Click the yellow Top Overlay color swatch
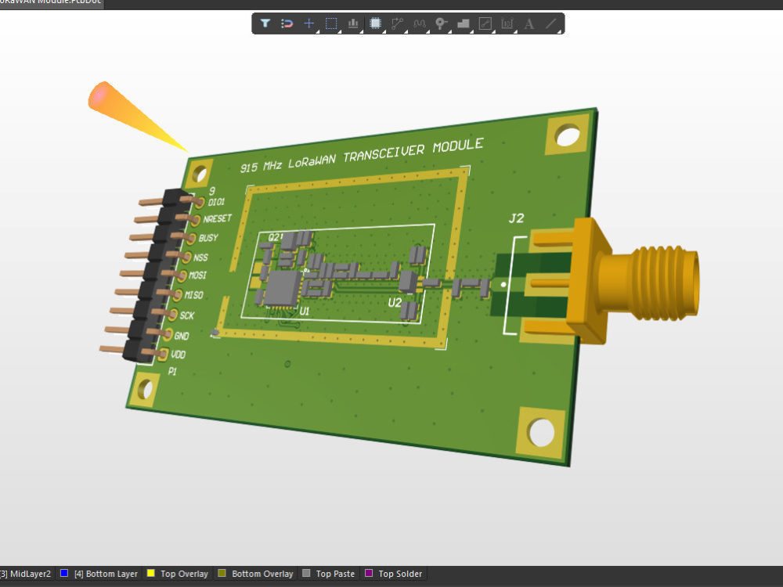 [151, 574]
